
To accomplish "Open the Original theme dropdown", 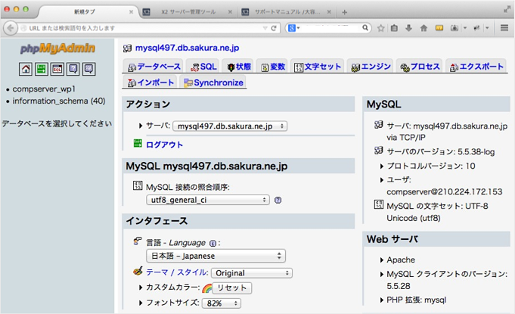I will 252,273.
